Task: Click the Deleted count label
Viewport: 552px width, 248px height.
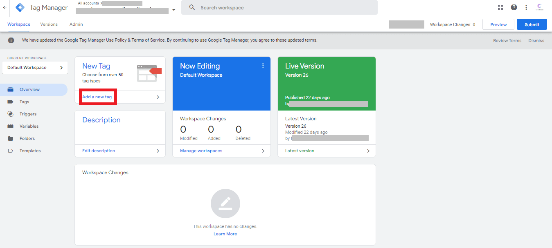Action: click(x=243, y=138)
